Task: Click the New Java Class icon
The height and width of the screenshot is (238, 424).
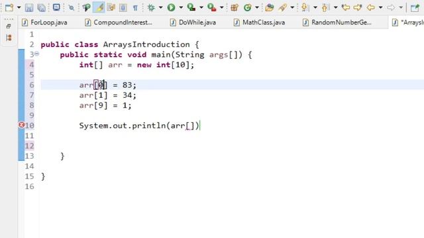Action: click(x=247, y=7)
